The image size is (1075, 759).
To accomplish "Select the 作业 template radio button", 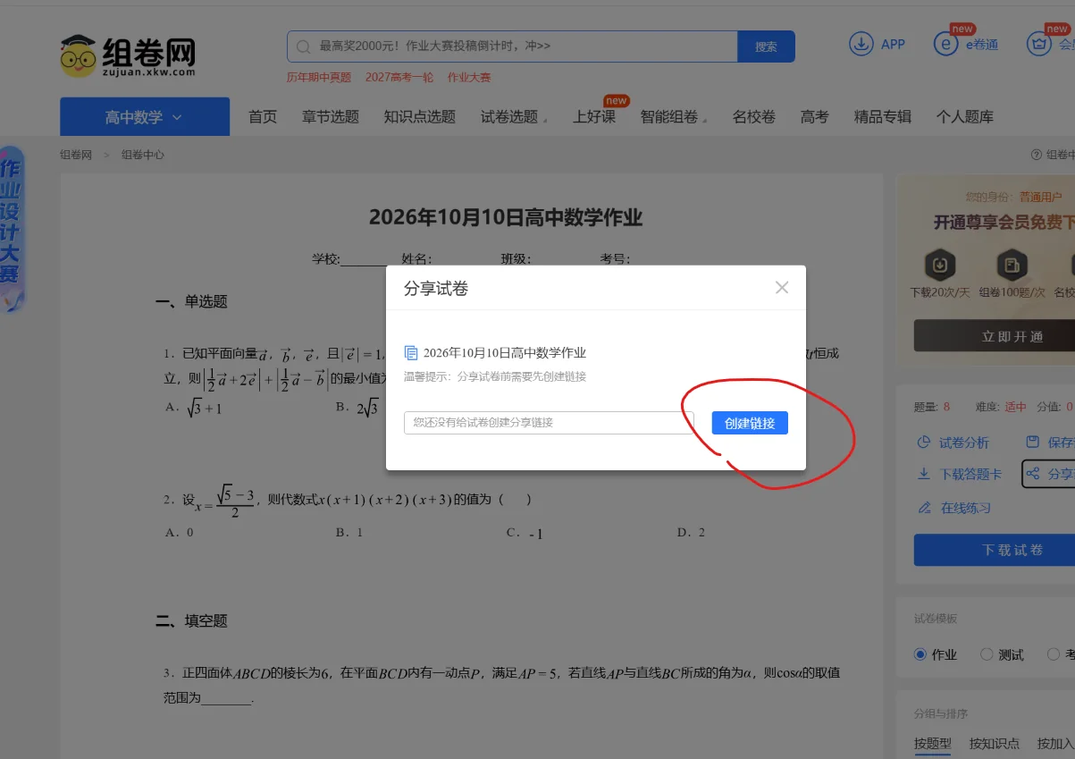I will tap(920, 654).
